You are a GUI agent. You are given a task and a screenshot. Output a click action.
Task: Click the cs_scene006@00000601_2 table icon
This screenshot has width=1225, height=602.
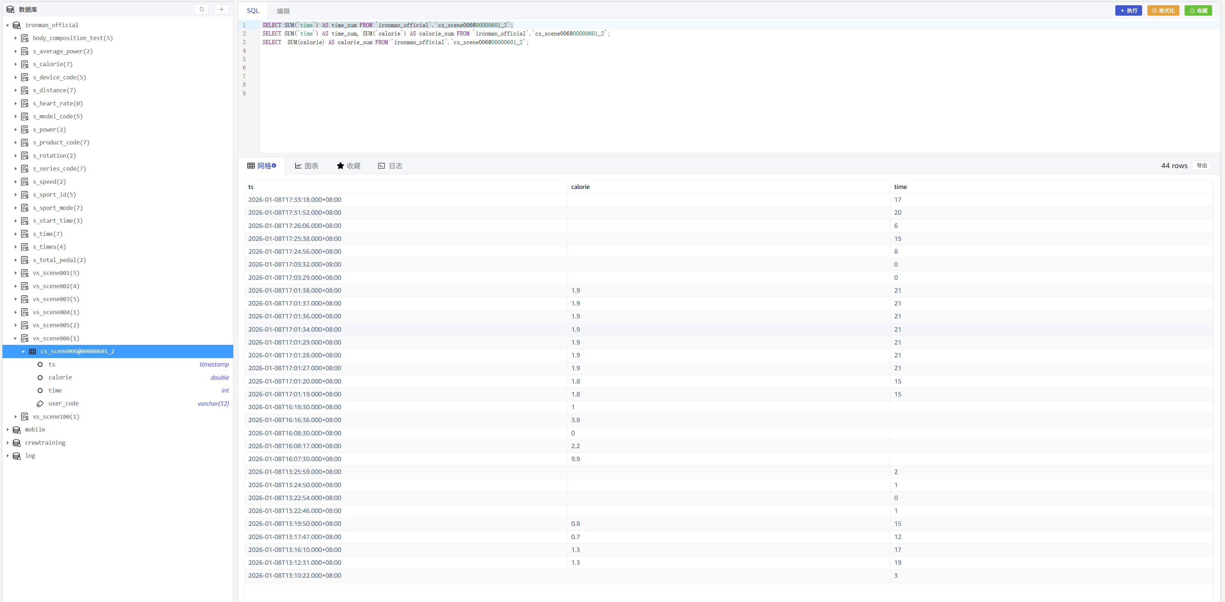click(32, 351)
